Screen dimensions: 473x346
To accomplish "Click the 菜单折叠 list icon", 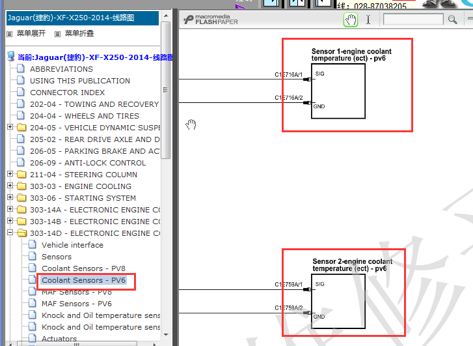I will tap(57, 34).
